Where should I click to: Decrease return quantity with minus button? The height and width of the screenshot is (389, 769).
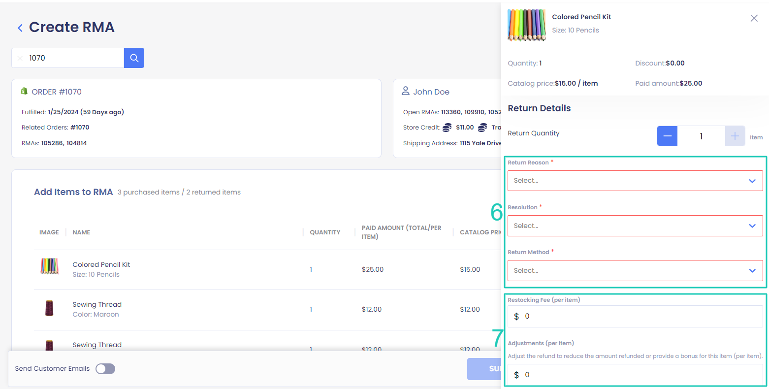point(667,136)
